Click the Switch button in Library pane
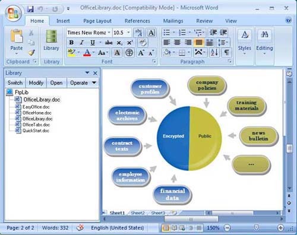The image size is (297, 235). tap(15, 82)
